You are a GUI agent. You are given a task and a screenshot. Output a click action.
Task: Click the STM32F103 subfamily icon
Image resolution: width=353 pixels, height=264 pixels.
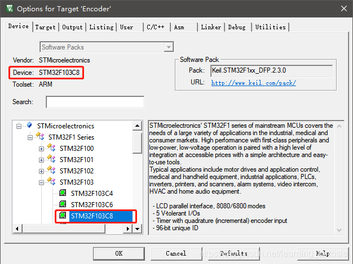(51, 181)
